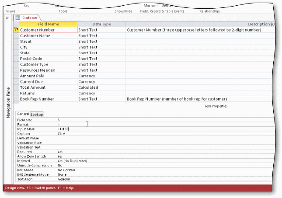The height and width of the screenshot is (198, 282).
Task: Click the Indexed property value Yes (No Duplicates)
Action: pos(72,161)
